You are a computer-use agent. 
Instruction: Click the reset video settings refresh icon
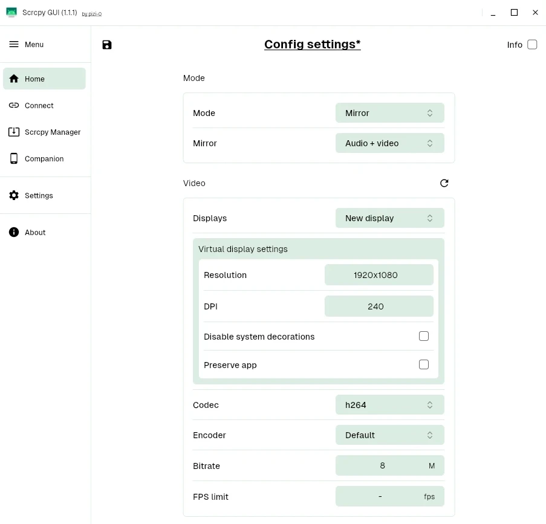point(444,183)
